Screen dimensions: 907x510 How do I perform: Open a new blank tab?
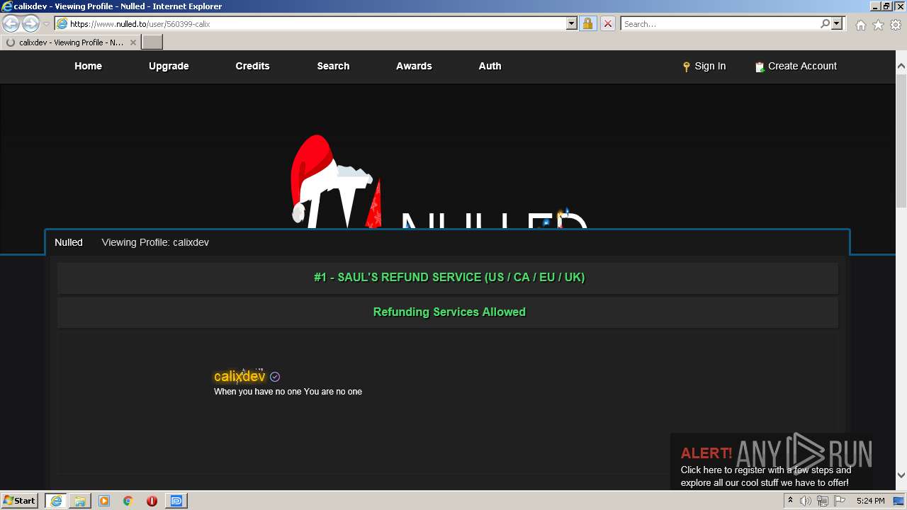tap(152, 42)
